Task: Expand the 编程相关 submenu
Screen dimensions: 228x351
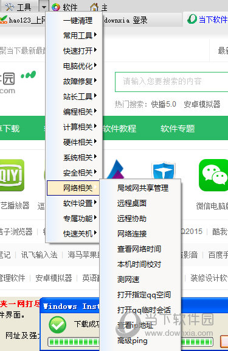Action: point(74,112)
